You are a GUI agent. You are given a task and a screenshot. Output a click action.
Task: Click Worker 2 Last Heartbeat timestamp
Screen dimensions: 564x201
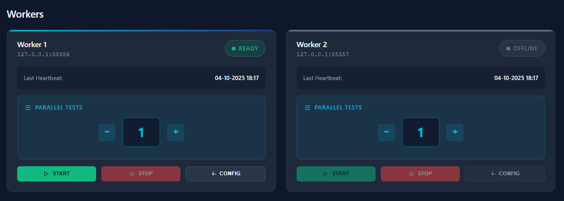(x=516, y=78)
